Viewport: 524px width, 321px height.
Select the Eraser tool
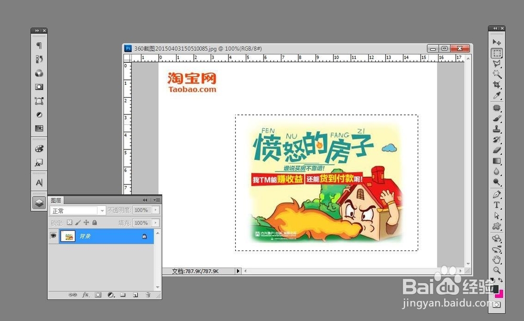point(497,151)
